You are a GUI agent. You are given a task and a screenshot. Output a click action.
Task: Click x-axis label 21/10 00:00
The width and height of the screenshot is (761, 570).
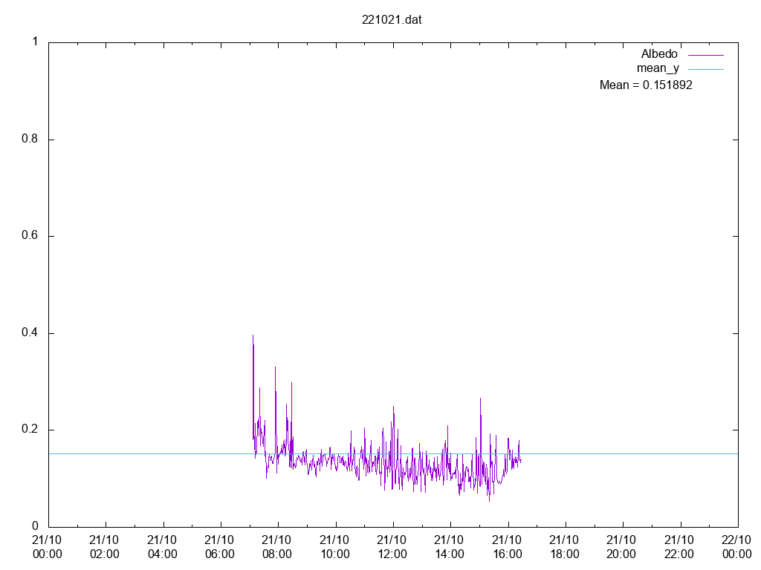[x=47, y=547]
